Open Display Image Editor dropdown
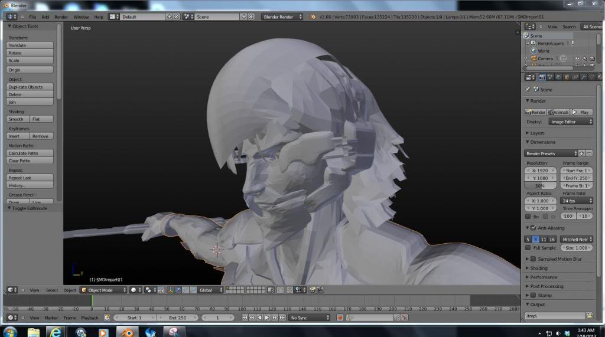 pyautogui.click(x=570, y=122)
